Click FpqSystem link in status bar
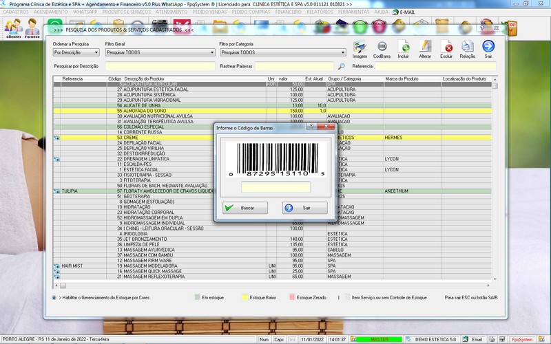Viewport: 551px width, 344px height. point(522,339)
